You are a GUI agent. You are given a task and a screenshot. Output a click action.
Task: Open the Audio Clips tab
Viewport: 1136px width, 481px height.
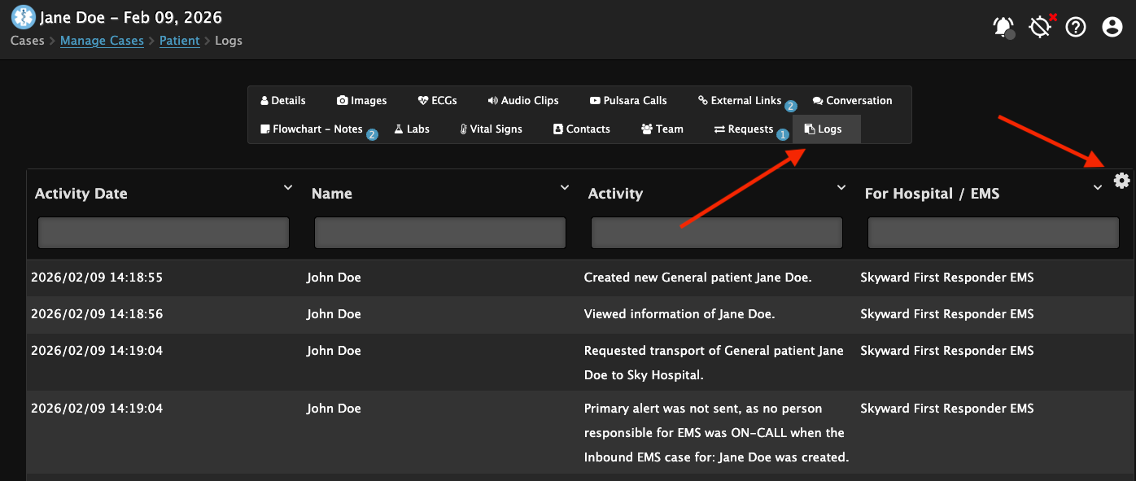click(x=523, y=101)
